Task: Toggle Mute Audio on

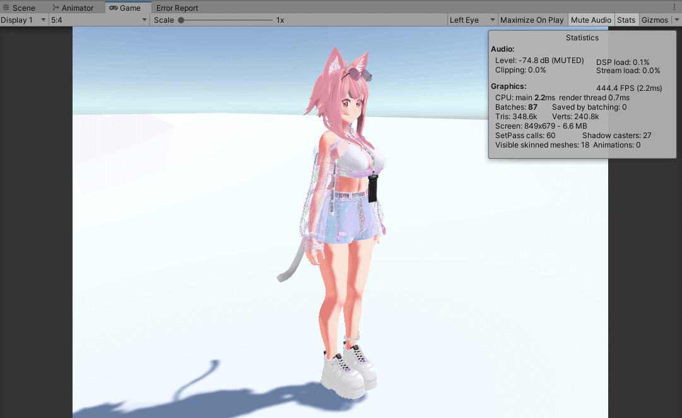Action: pos(591,20)
